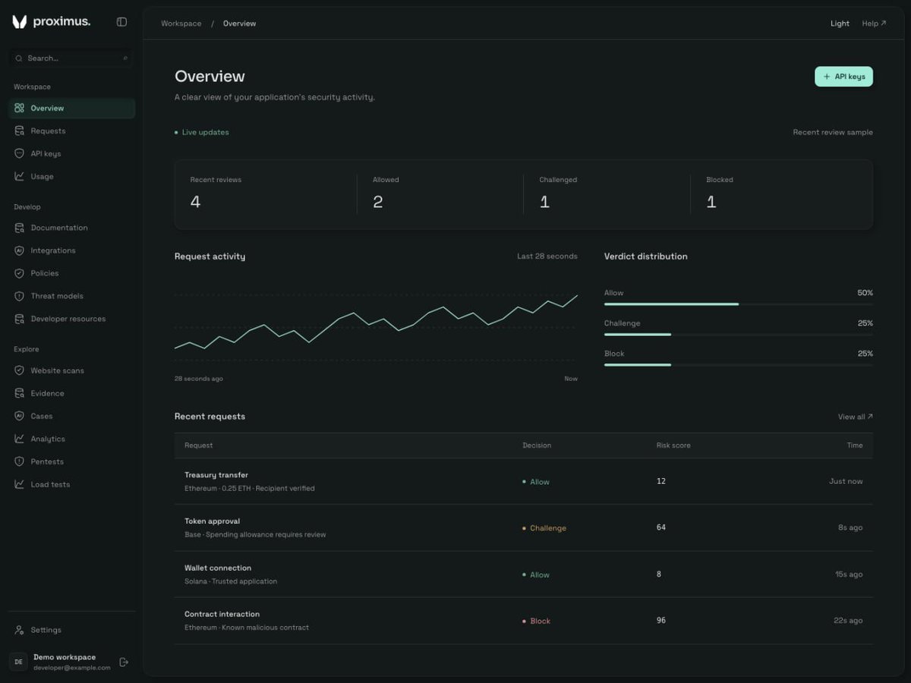This screenshot has height=683, width=911.
Task: Open the Overview page from the sidebar
Action: pyautogui.click(x=72, y=109)
